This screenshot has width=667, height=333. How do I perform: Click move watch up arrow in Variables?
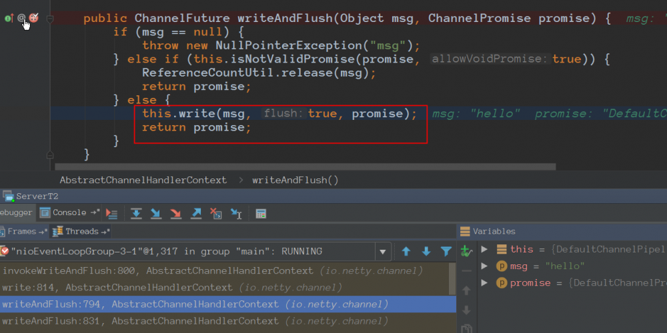tap(467, 290)
